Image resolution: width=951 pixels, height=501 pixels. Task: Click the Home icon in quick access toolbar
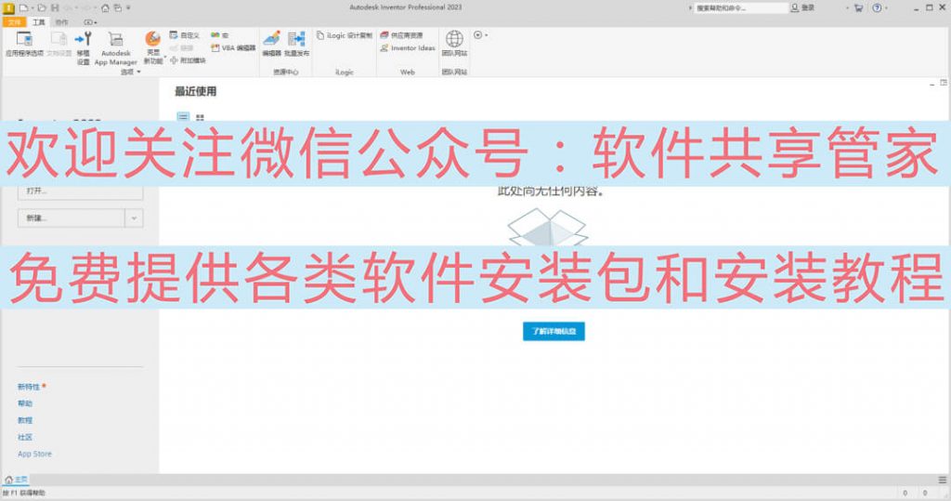(x=105, y=7)
